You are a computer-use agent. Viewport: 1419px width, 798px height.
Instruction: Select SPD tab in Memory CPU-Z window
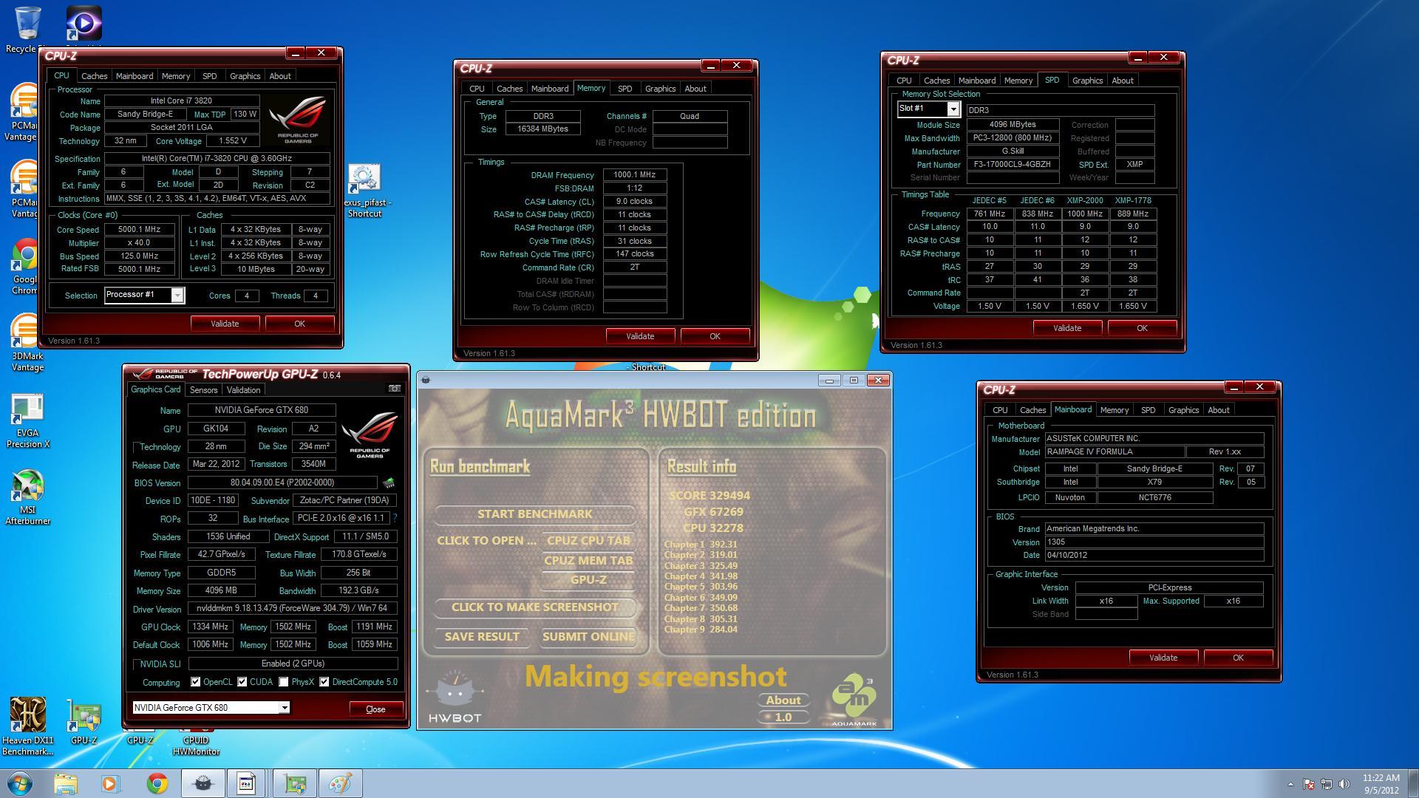(x=625, y=89)
